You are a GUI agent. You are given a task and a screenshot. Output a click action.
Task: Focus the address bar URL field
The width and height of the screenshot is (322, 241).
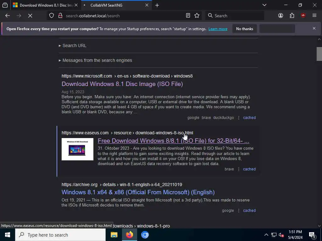[x=123, y=16]
